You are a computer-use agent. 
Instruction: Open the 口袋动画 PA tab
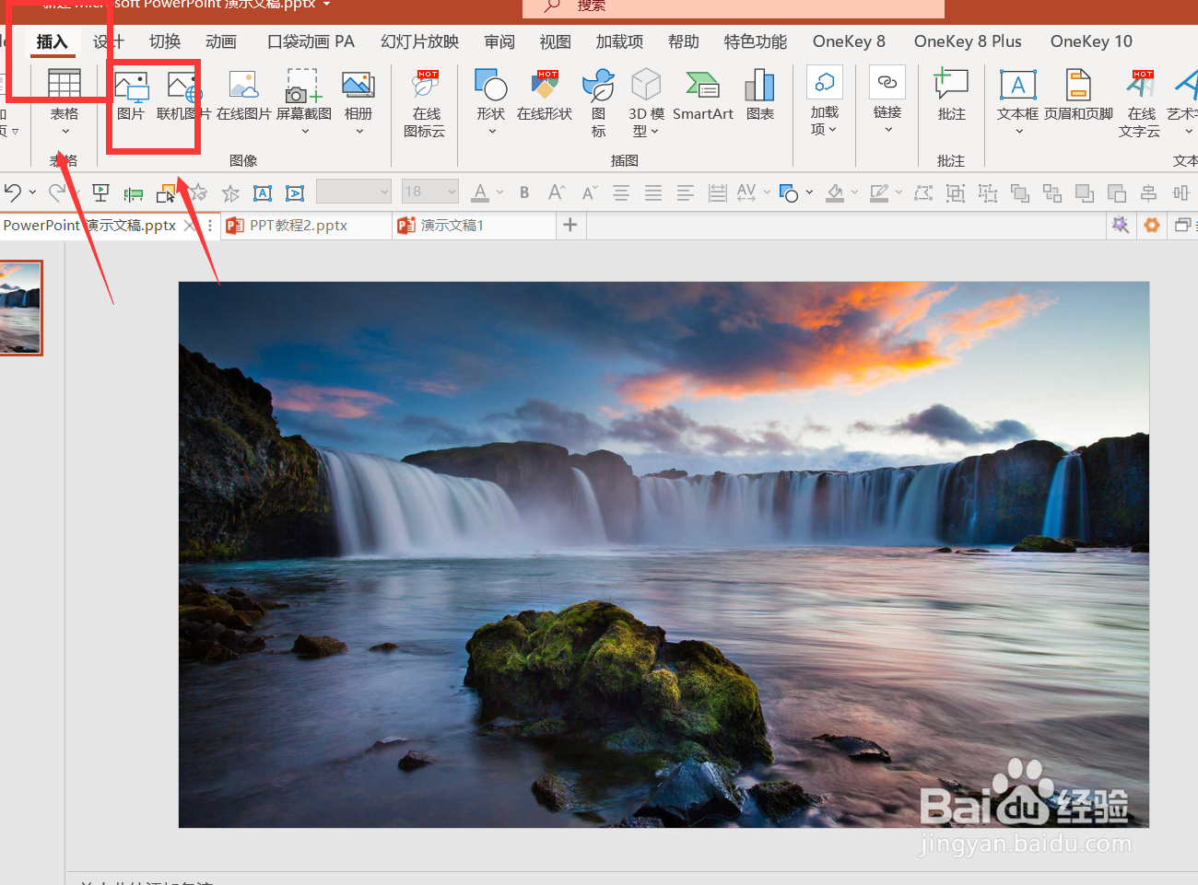pos(311,41)
